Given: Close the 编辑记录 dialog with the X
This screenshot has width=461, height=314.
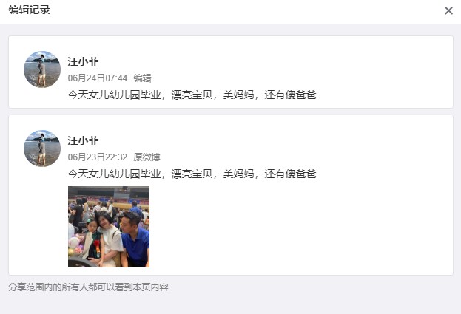Looking at the screenshot, I should (448, 10).
